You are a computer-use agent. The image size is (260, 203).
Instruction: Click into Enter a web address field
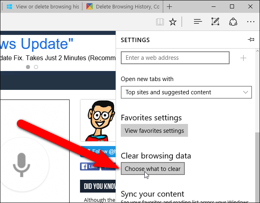pos(175,58)
